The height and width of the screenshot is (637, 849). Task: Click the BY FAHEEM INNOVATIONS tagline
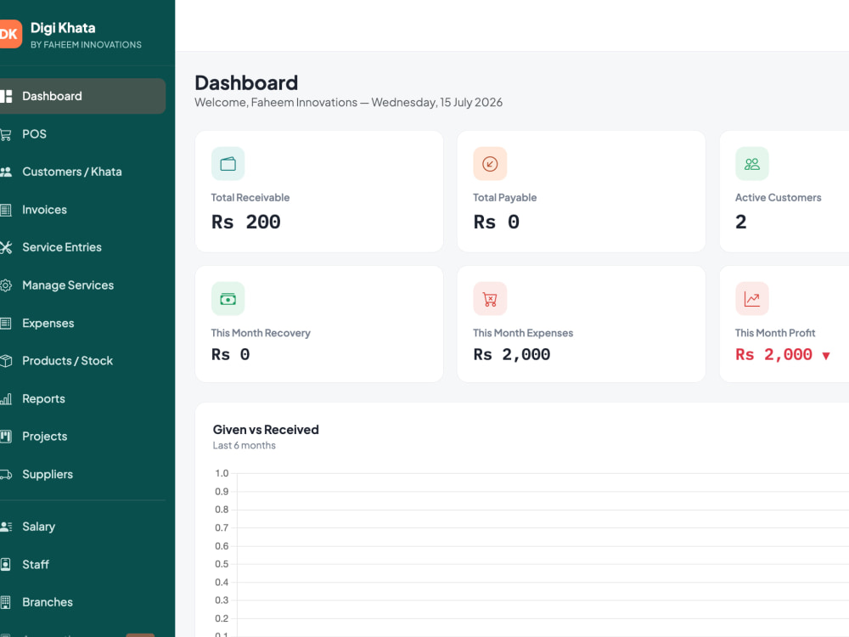coord(86,45)
